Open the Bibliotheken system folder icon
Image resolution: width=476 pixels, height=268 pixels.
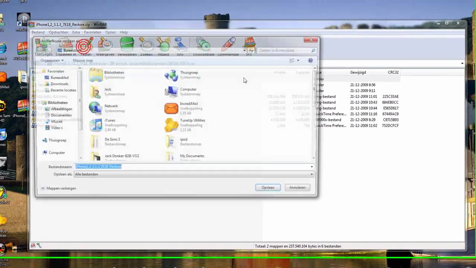pyautogui.click(x=96, y=75)
